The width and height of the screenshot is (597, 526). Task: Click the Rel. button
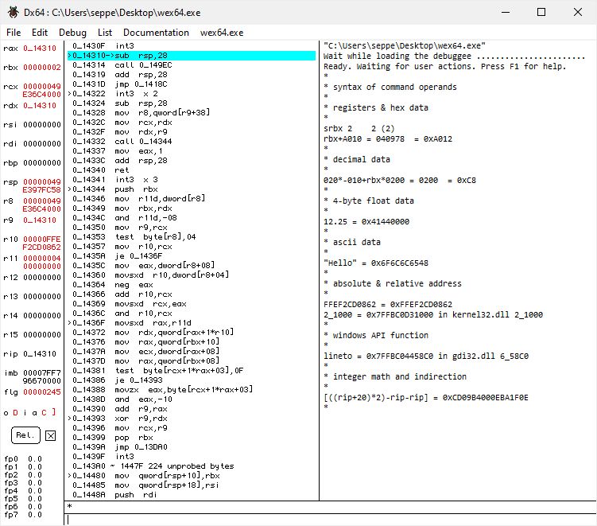[x=25, y=435]
